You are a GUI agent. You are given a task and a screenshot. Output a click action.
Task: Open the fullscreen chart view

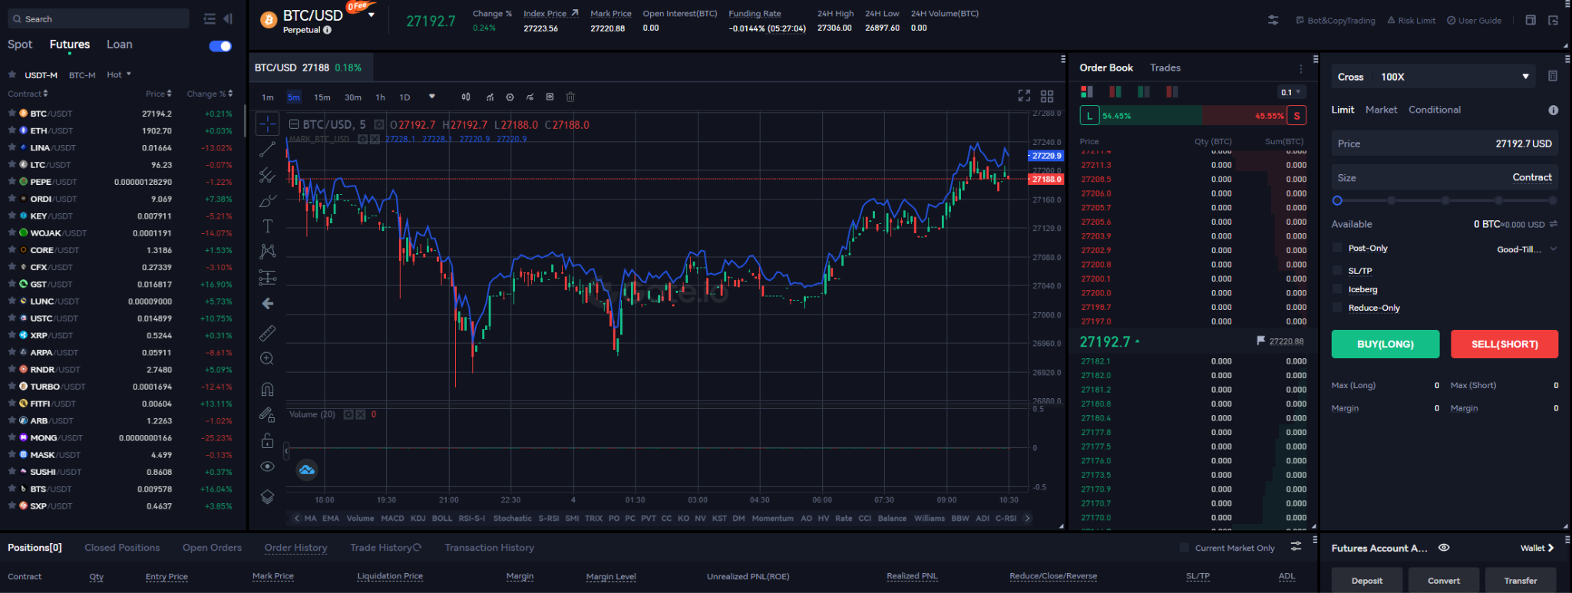click(x=1024, y=96)
